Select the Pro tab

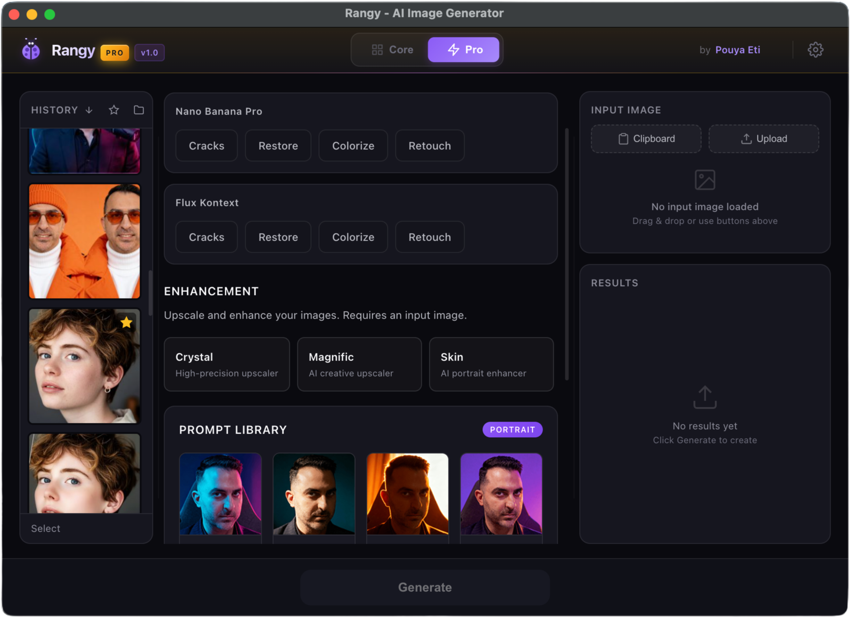pyautogui.click(x=464, y=49)
